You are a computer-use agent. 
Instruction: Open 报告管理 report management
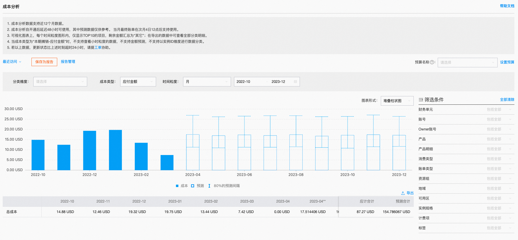[68, 62]
